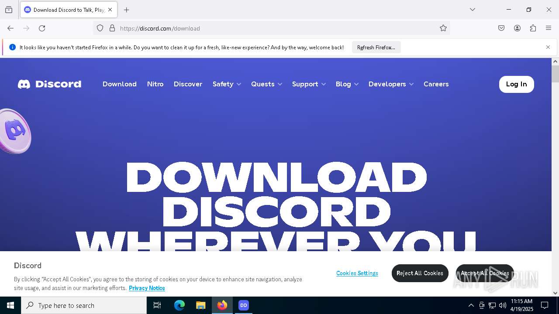Open Download nav link
This screenshot has width=559, height=314.
tap(120, 84)
